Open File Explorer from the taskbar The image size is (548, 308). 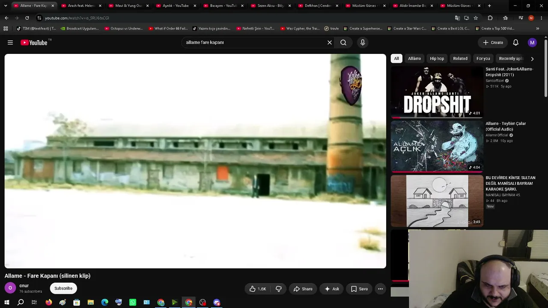coord(91,302)
